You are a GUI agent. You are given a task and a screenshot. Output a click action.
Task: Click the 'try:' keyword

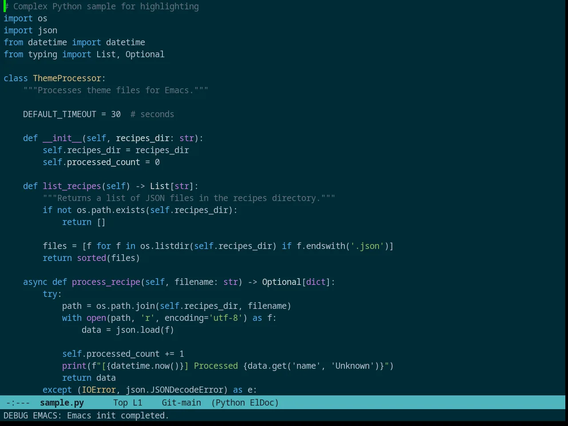[x=52, y=294]
